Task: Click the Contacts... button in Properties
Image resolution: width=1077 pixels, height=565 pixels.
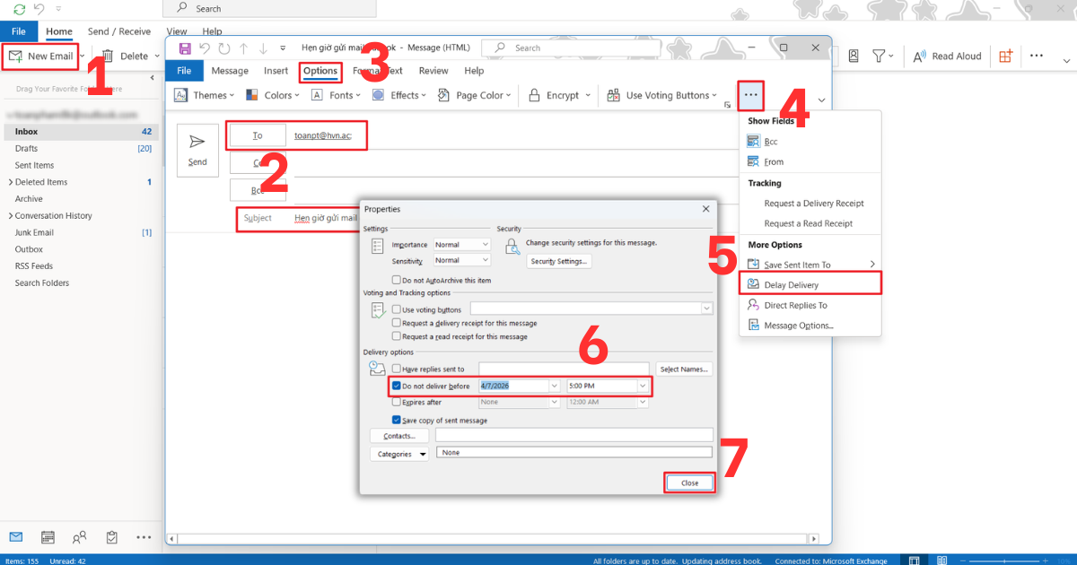Action: (399, 436)
